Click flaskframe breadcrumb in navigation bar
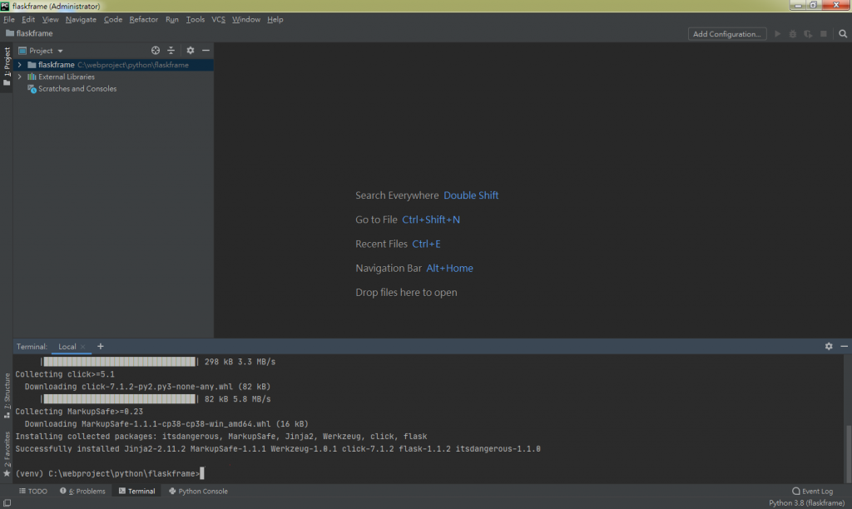 tap(29, 33)
